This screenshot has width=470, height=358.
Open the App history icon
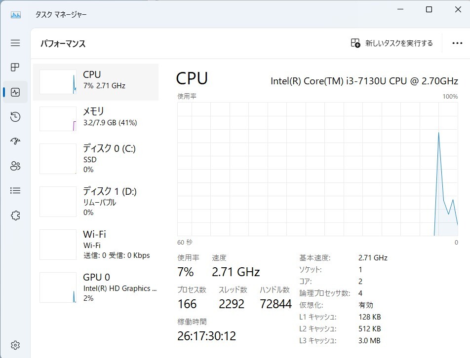(15, 116)
